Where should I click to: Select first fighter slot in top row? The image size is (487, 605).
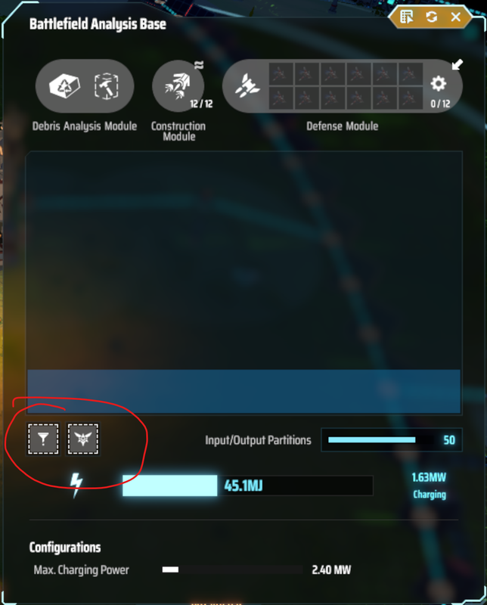pyautogui.click(x=281, y=73)
